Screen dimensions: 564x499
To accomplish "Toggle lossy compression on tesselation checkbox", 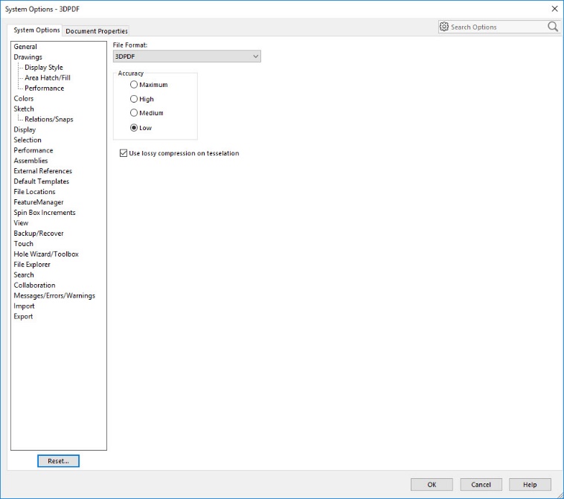I will [124, 153].
